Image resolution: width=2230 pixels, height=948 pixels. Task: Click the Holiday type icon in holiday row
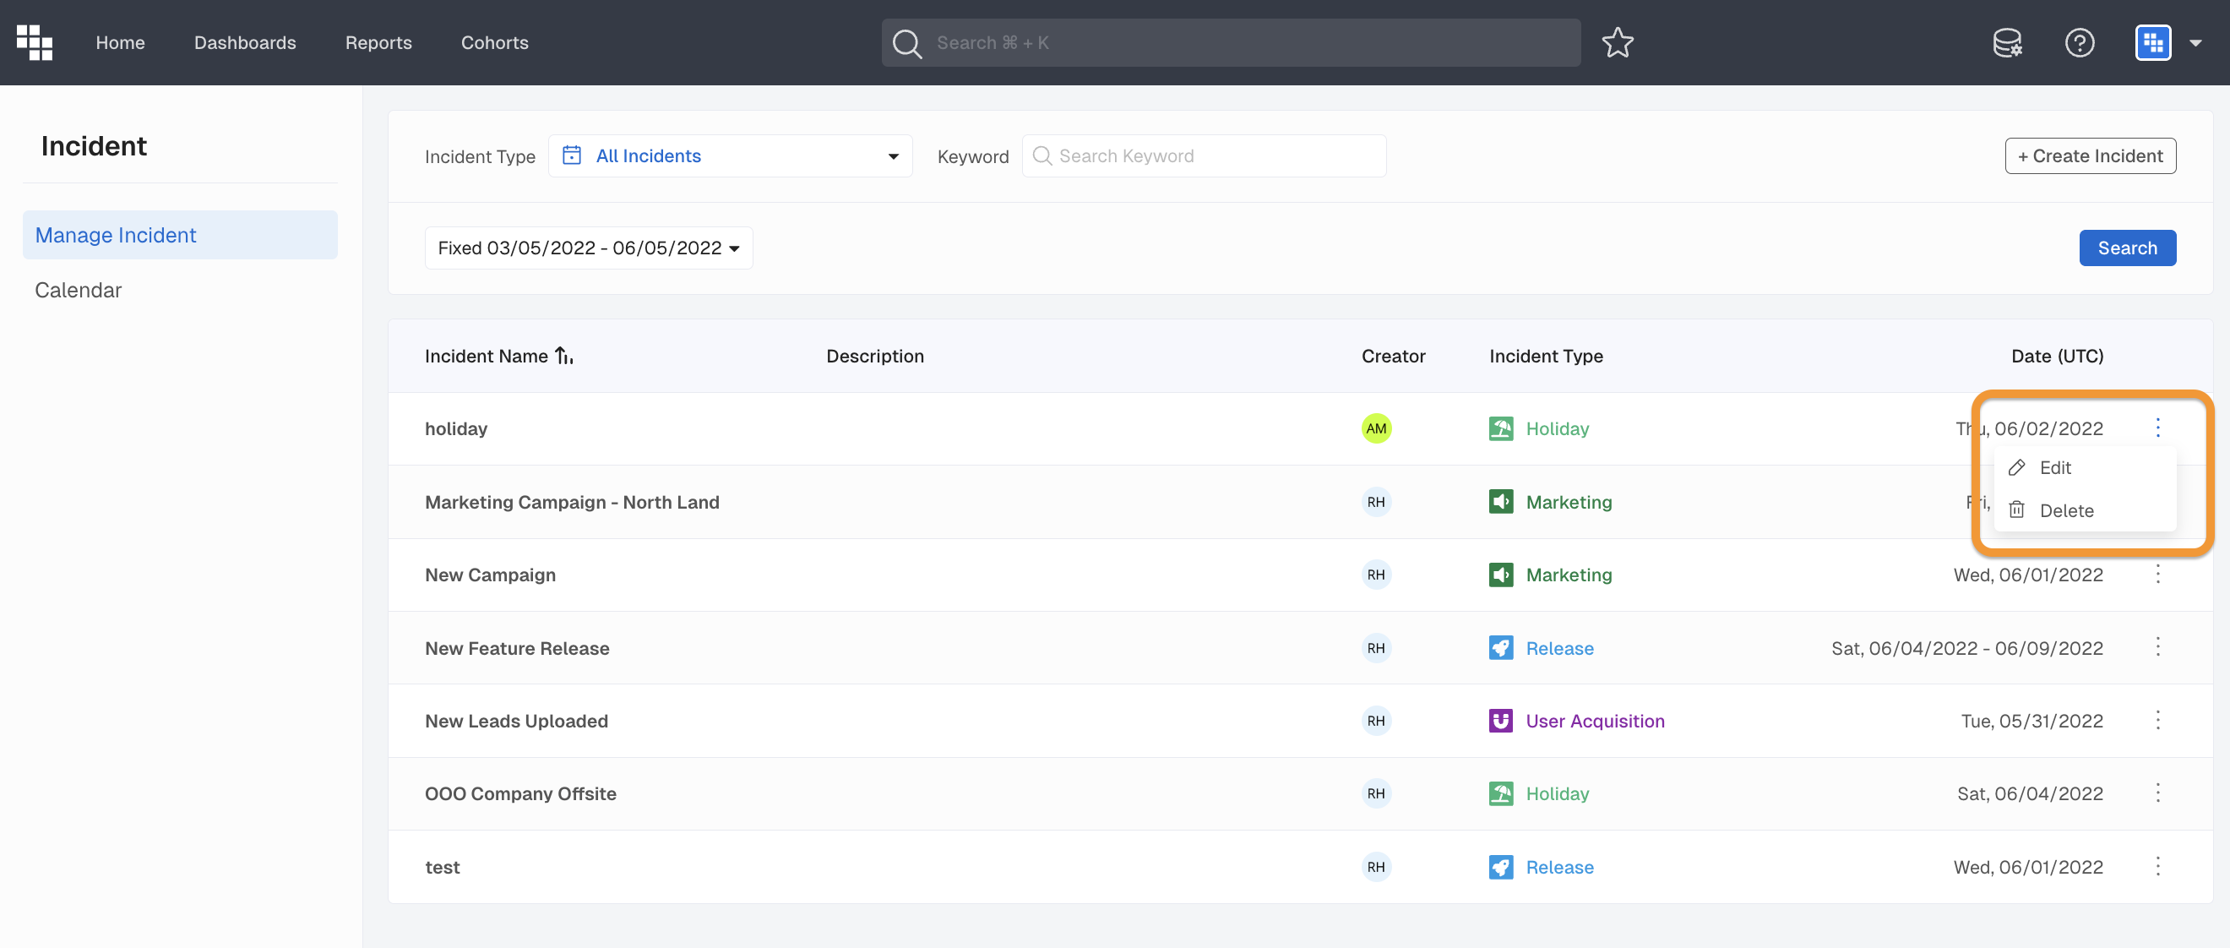click(1500, 428)
